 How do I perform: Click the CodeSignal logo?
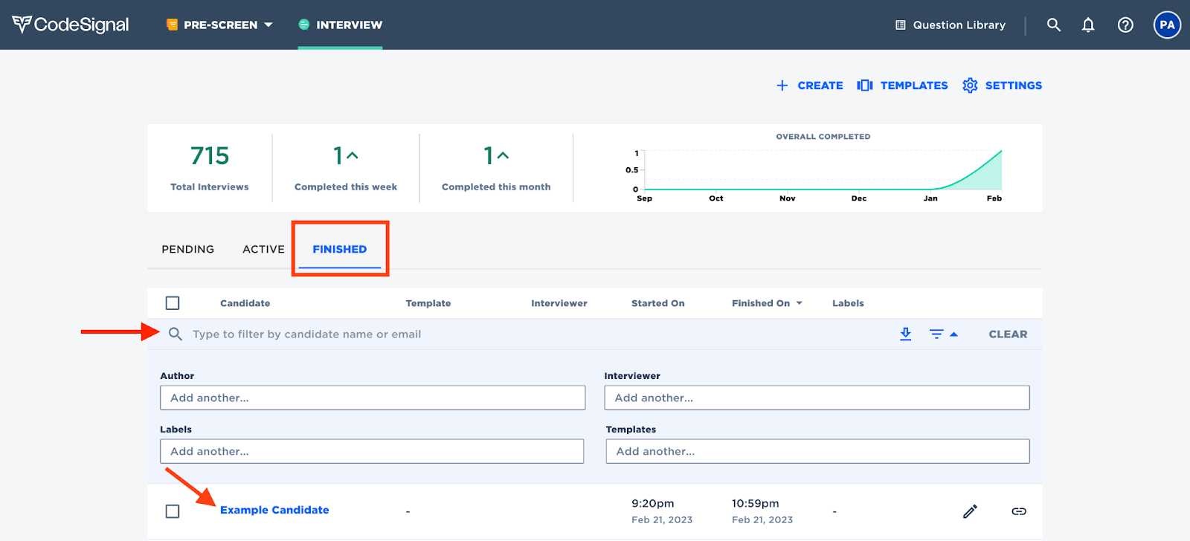point(71,25)
